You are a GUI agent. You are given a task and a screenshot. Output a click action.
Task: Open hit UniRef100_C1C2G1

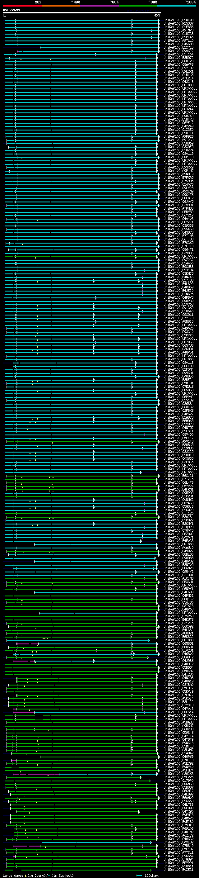click(x=178, y=496)
